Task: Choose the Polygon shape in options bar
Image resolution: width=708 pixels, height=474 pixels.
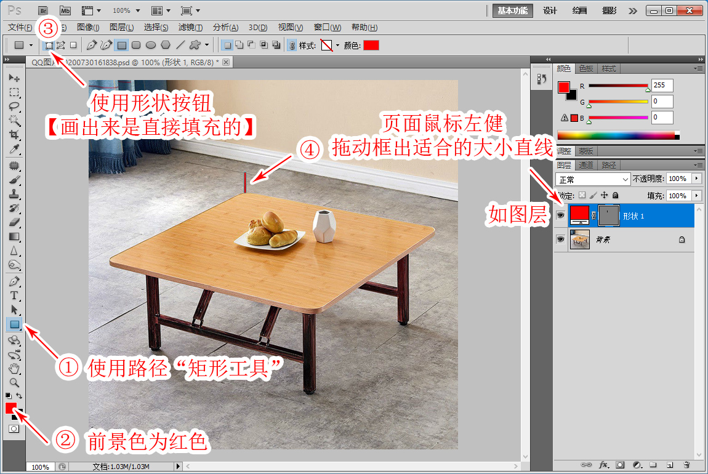Action: (x=166, y=45)
